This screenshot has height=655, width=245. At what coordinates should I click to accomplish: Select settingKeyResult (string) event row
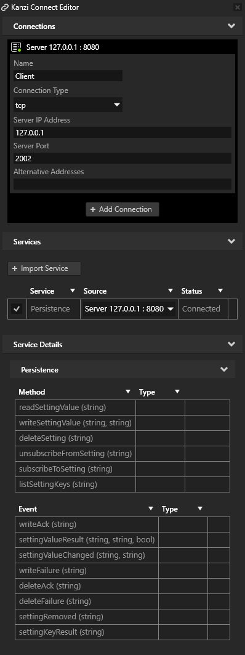(122, 632)
